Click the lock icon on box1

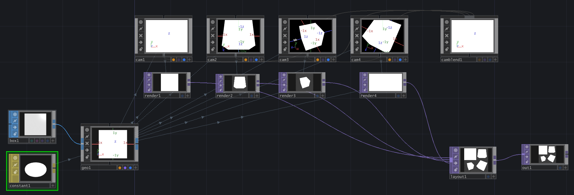15,134
